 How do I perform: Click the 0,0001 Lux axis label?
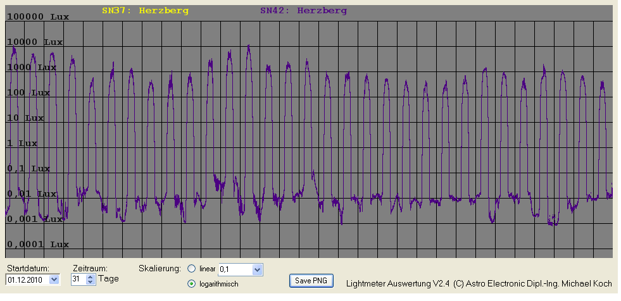tap(37, 244)
